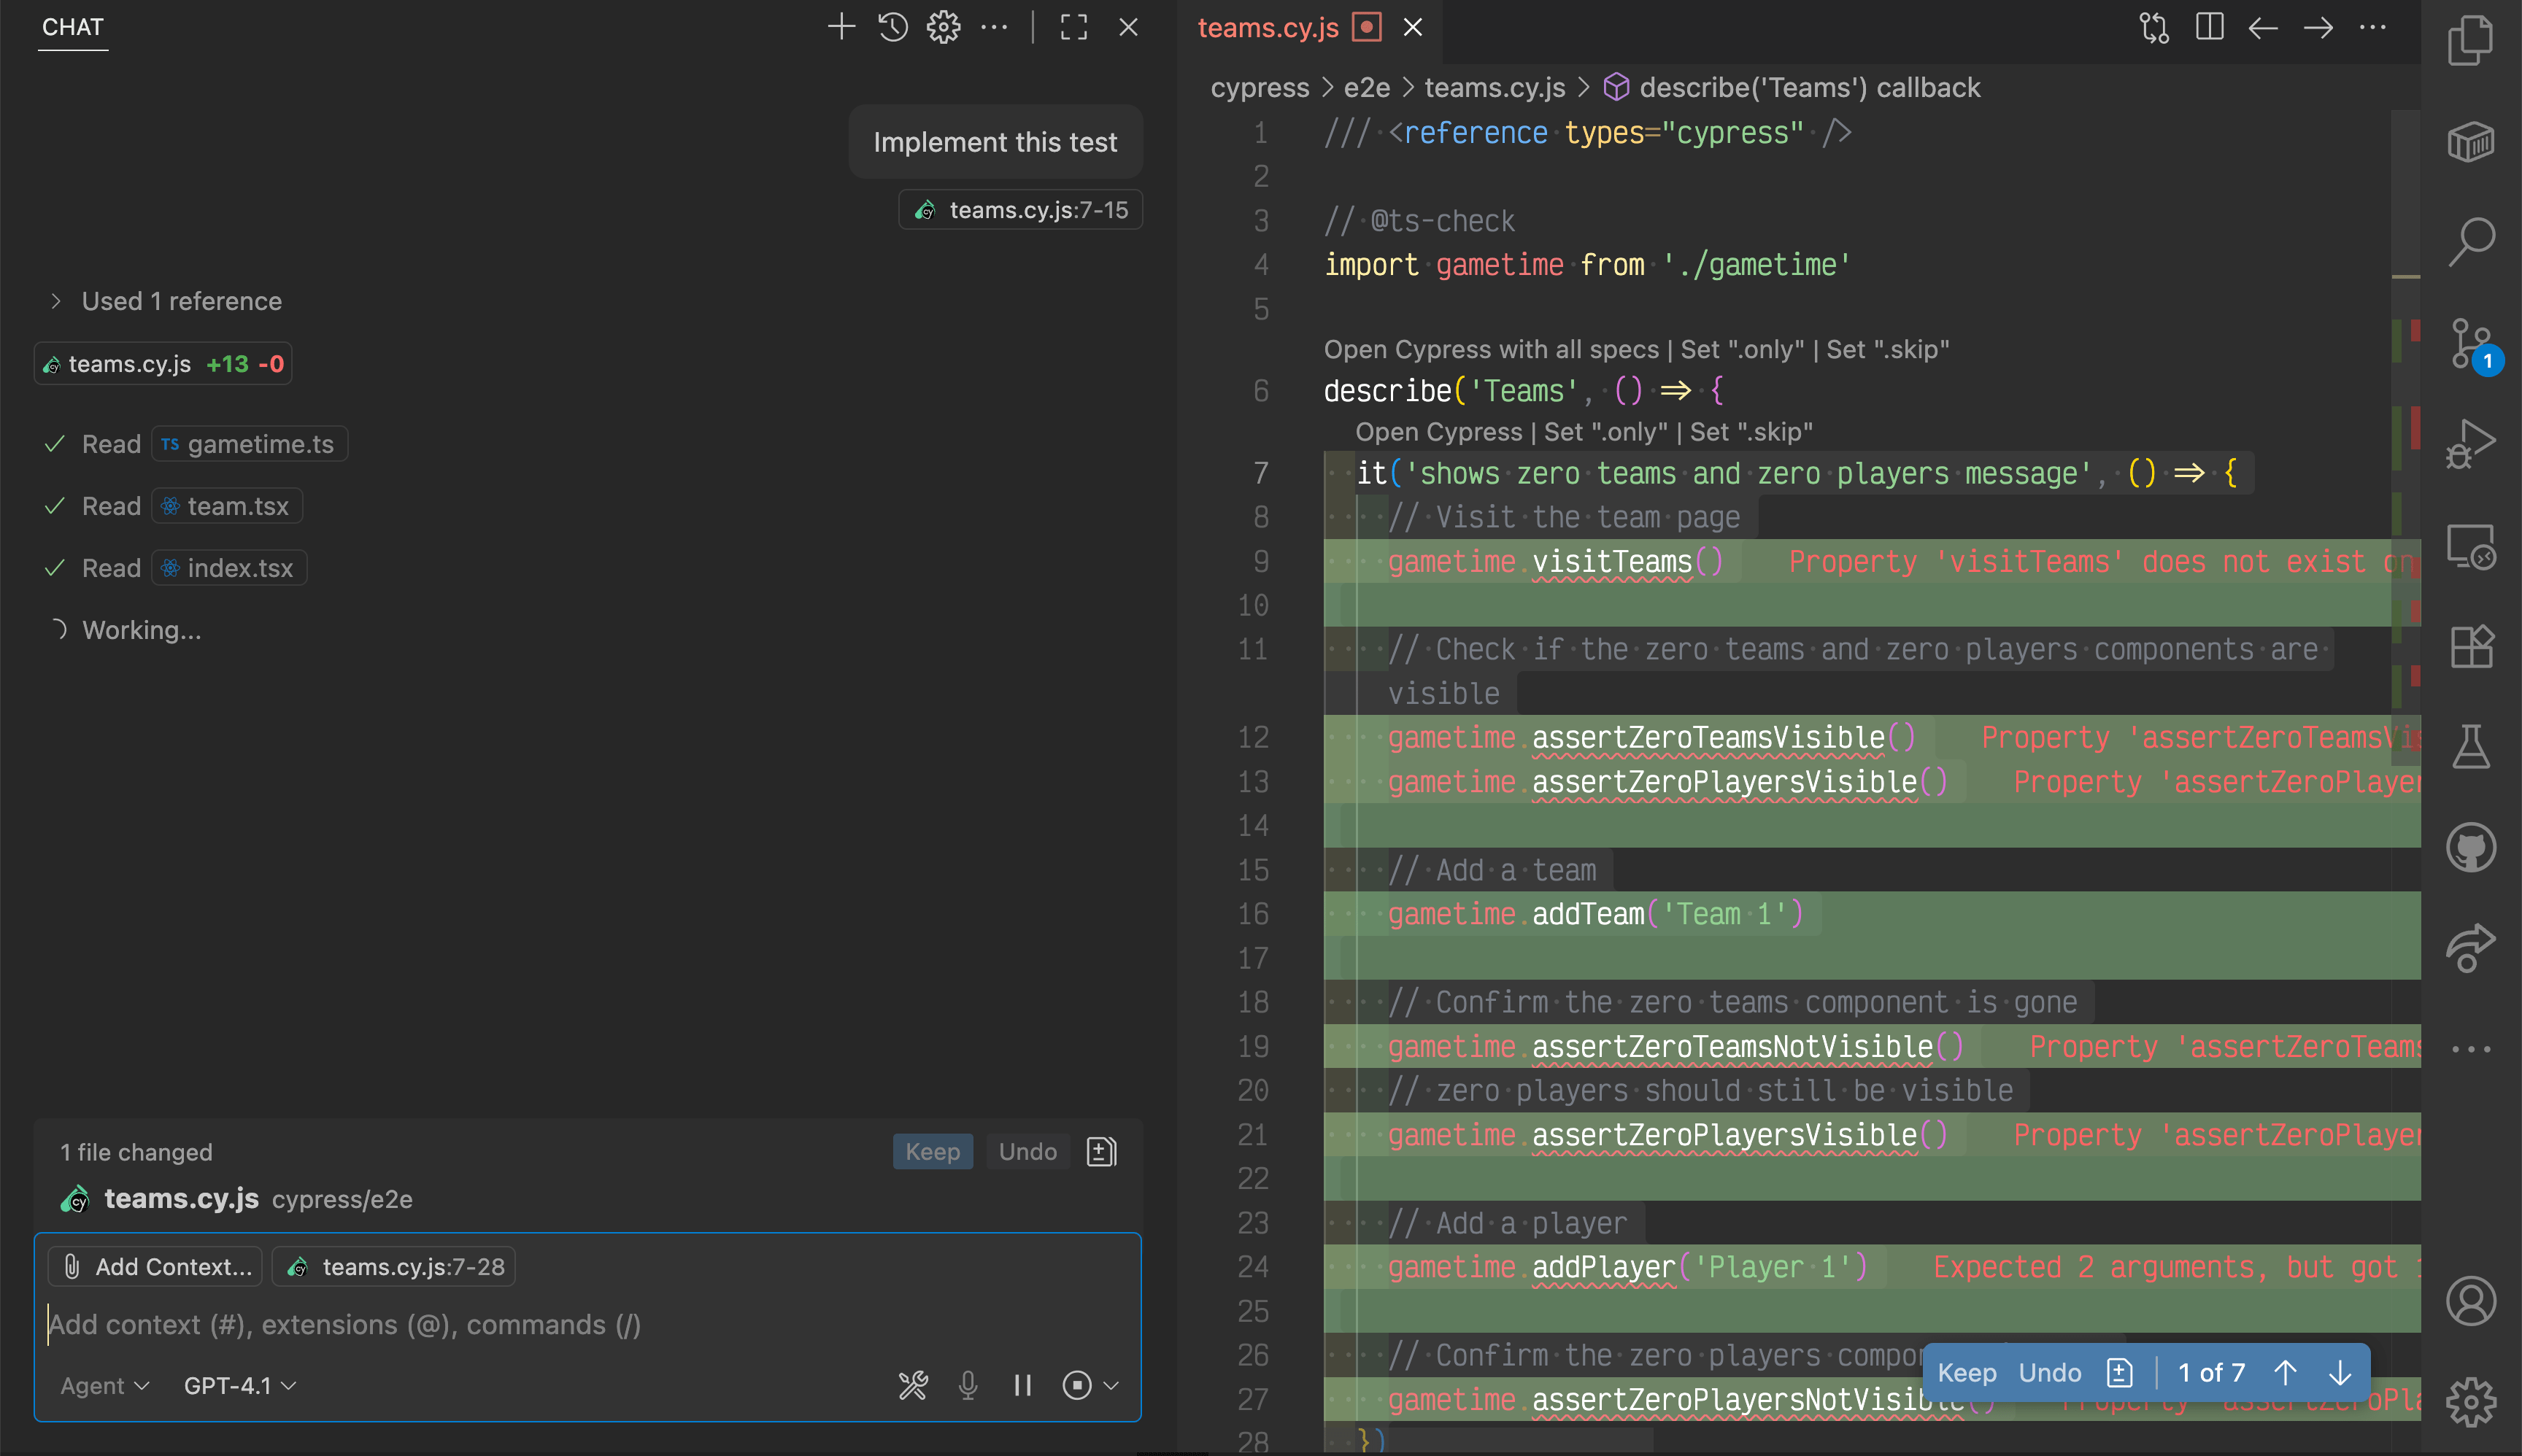Open teams.cy.js:7-15 attachment chip
The height and width of the screenshot is (1456, 2522).
(1020, 209)
